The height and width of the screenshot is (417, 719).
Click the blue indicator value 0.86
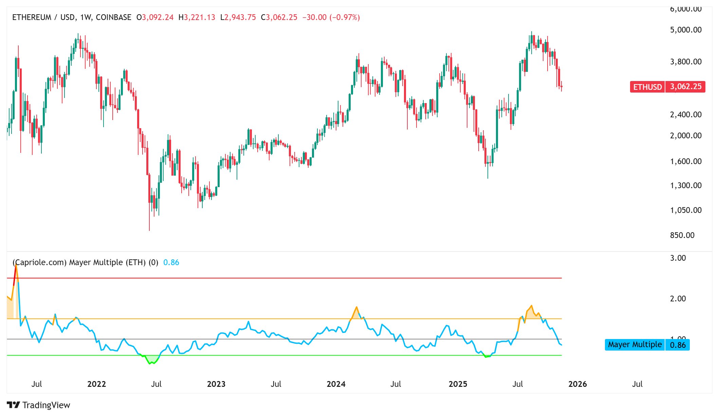[171, 262]
